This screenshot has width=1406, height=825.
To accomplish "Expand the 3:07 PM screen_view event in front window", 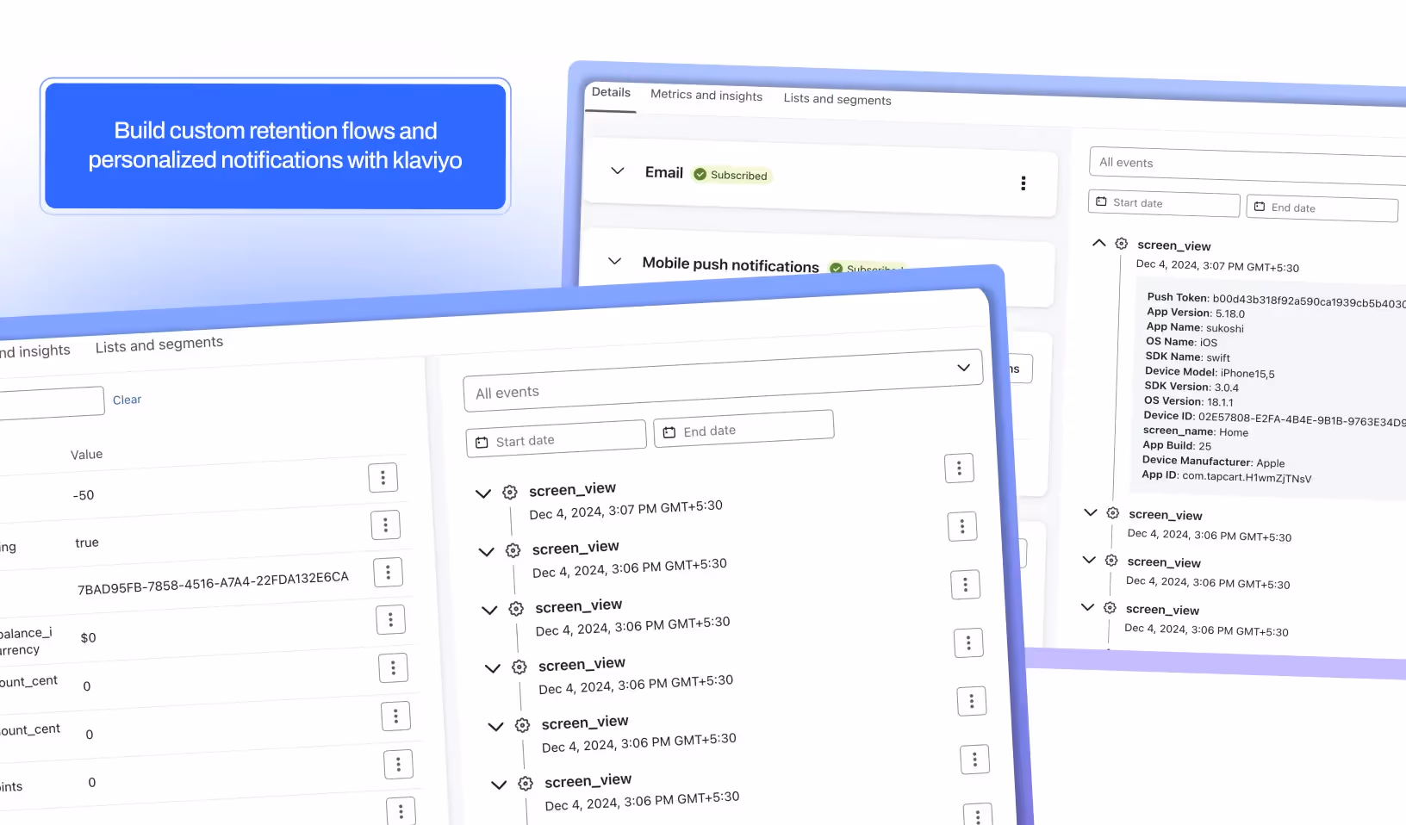I will [483, 493].
